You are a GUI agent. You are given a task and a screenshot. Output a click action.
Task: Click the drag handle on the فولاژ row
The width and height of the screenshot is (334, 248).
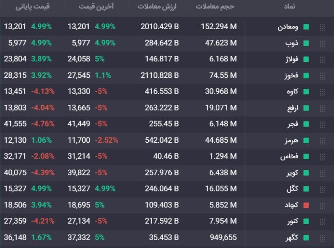pyautogui.click(x=322, y=60)
